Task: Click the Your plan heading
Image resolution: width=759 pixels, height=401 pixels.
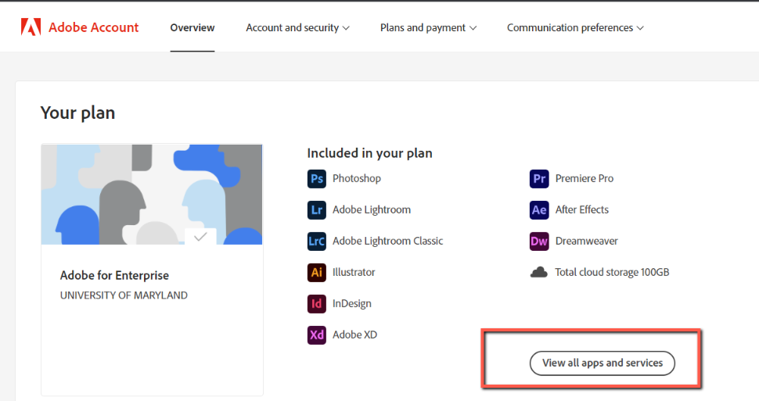Action: pos(78,113)
